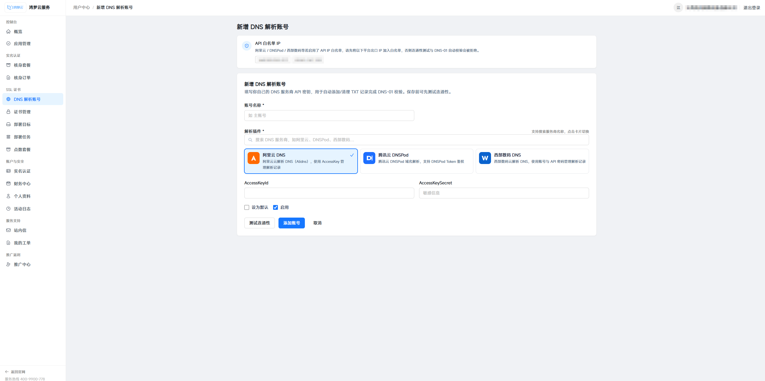Image resolution: width=765 pixels, height=381 pixels.
Task: Select the 西部数码 DNS provider card
Action: (x=532, y=161)
